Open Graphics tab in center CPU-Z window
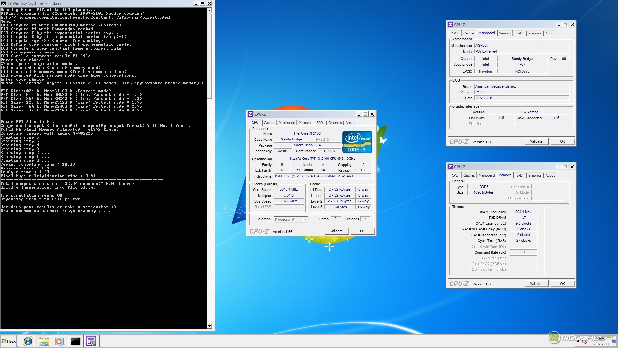This screenshot has width=618, height=348. pos(335,123)
